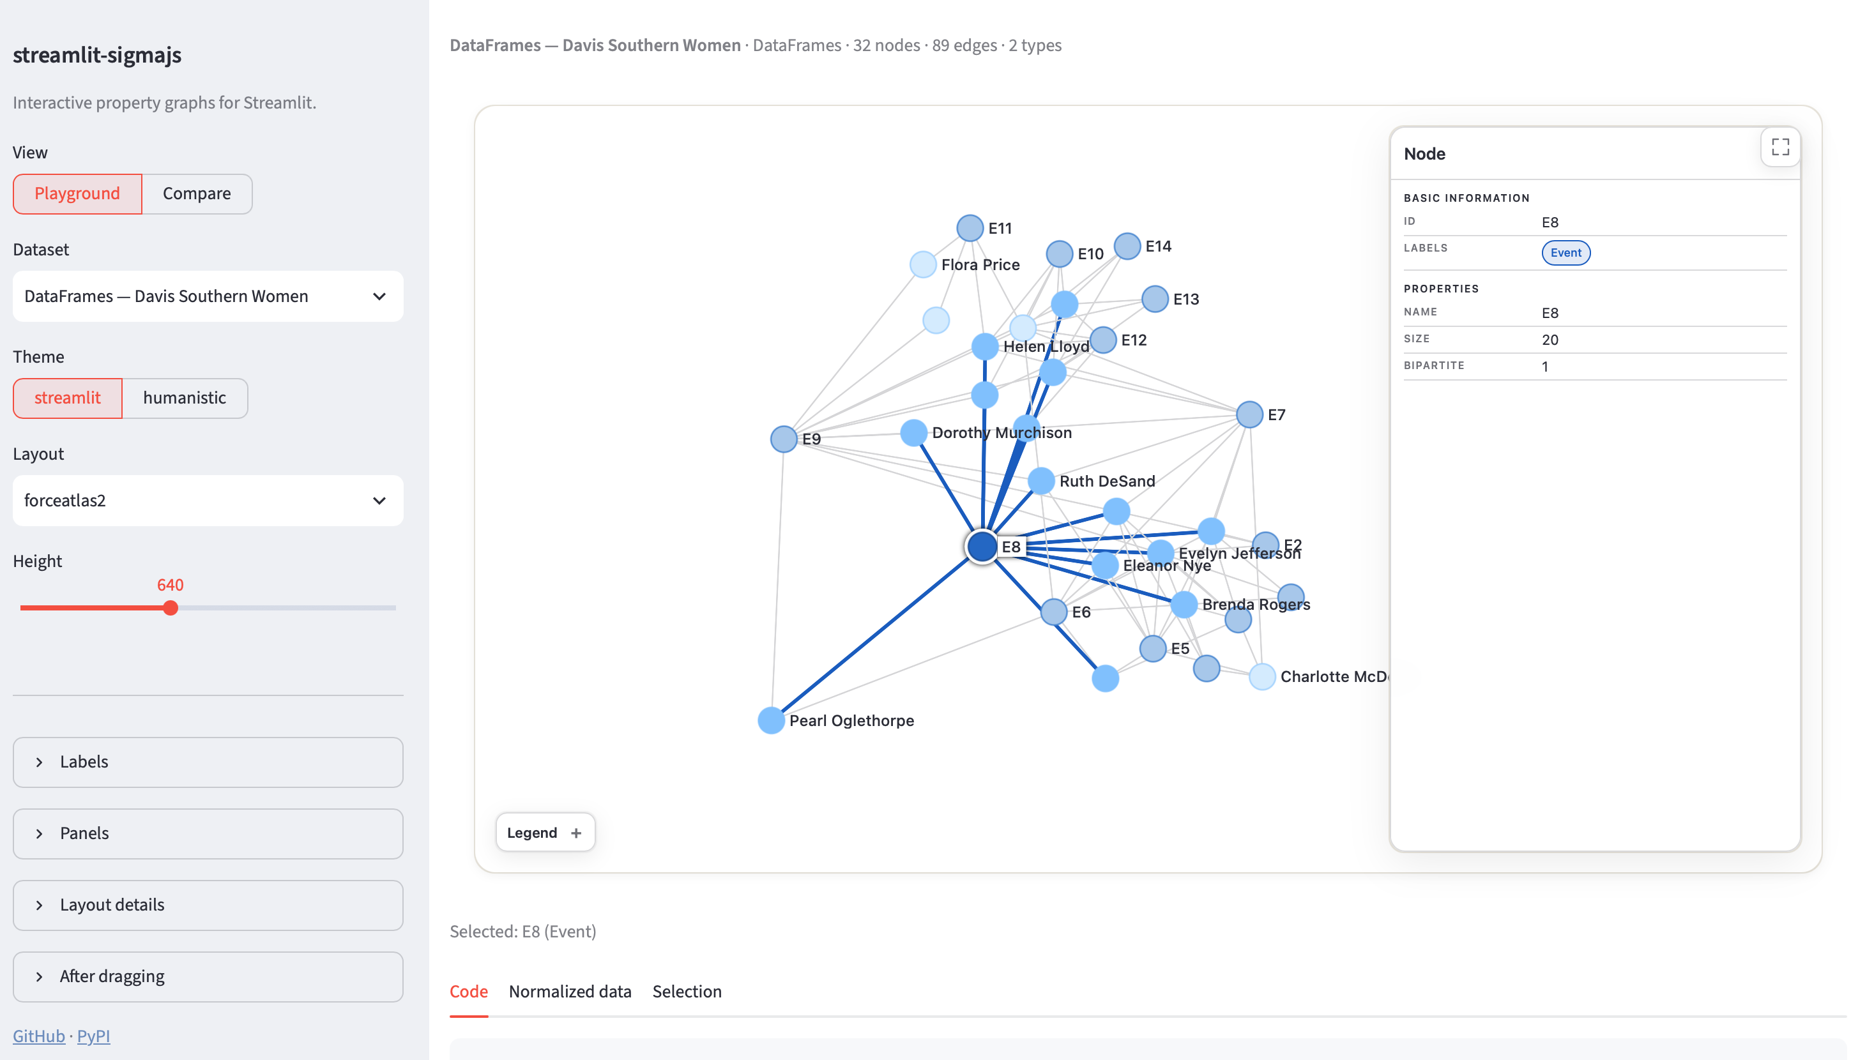This screenshot has height=1060, width=1851.
Task: Click the Height slider handle
Action: pos(171,608)
